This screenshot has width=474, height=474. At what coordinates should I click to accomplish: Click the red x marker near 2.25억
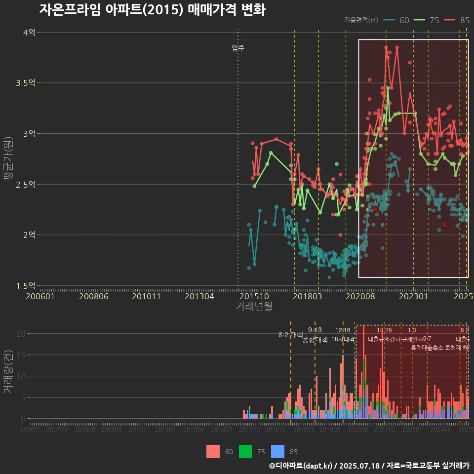[x=375, y=209]
